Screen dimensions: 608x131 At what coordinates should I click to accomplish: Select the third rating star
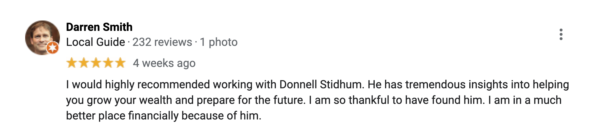click(96, 63)
